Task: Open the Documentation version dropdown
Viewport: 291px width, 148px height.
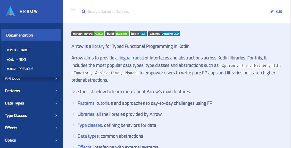Action: click(31, 35)
